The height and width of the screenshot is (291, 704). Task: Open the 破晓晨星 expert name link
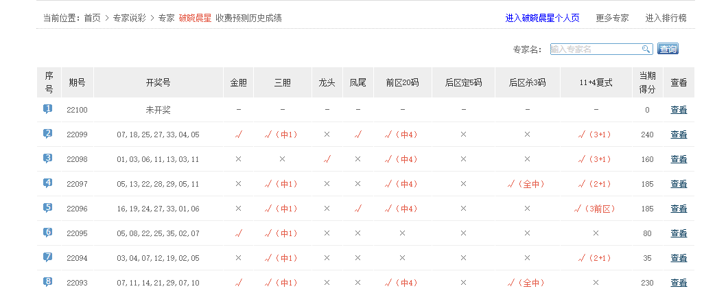195,18
